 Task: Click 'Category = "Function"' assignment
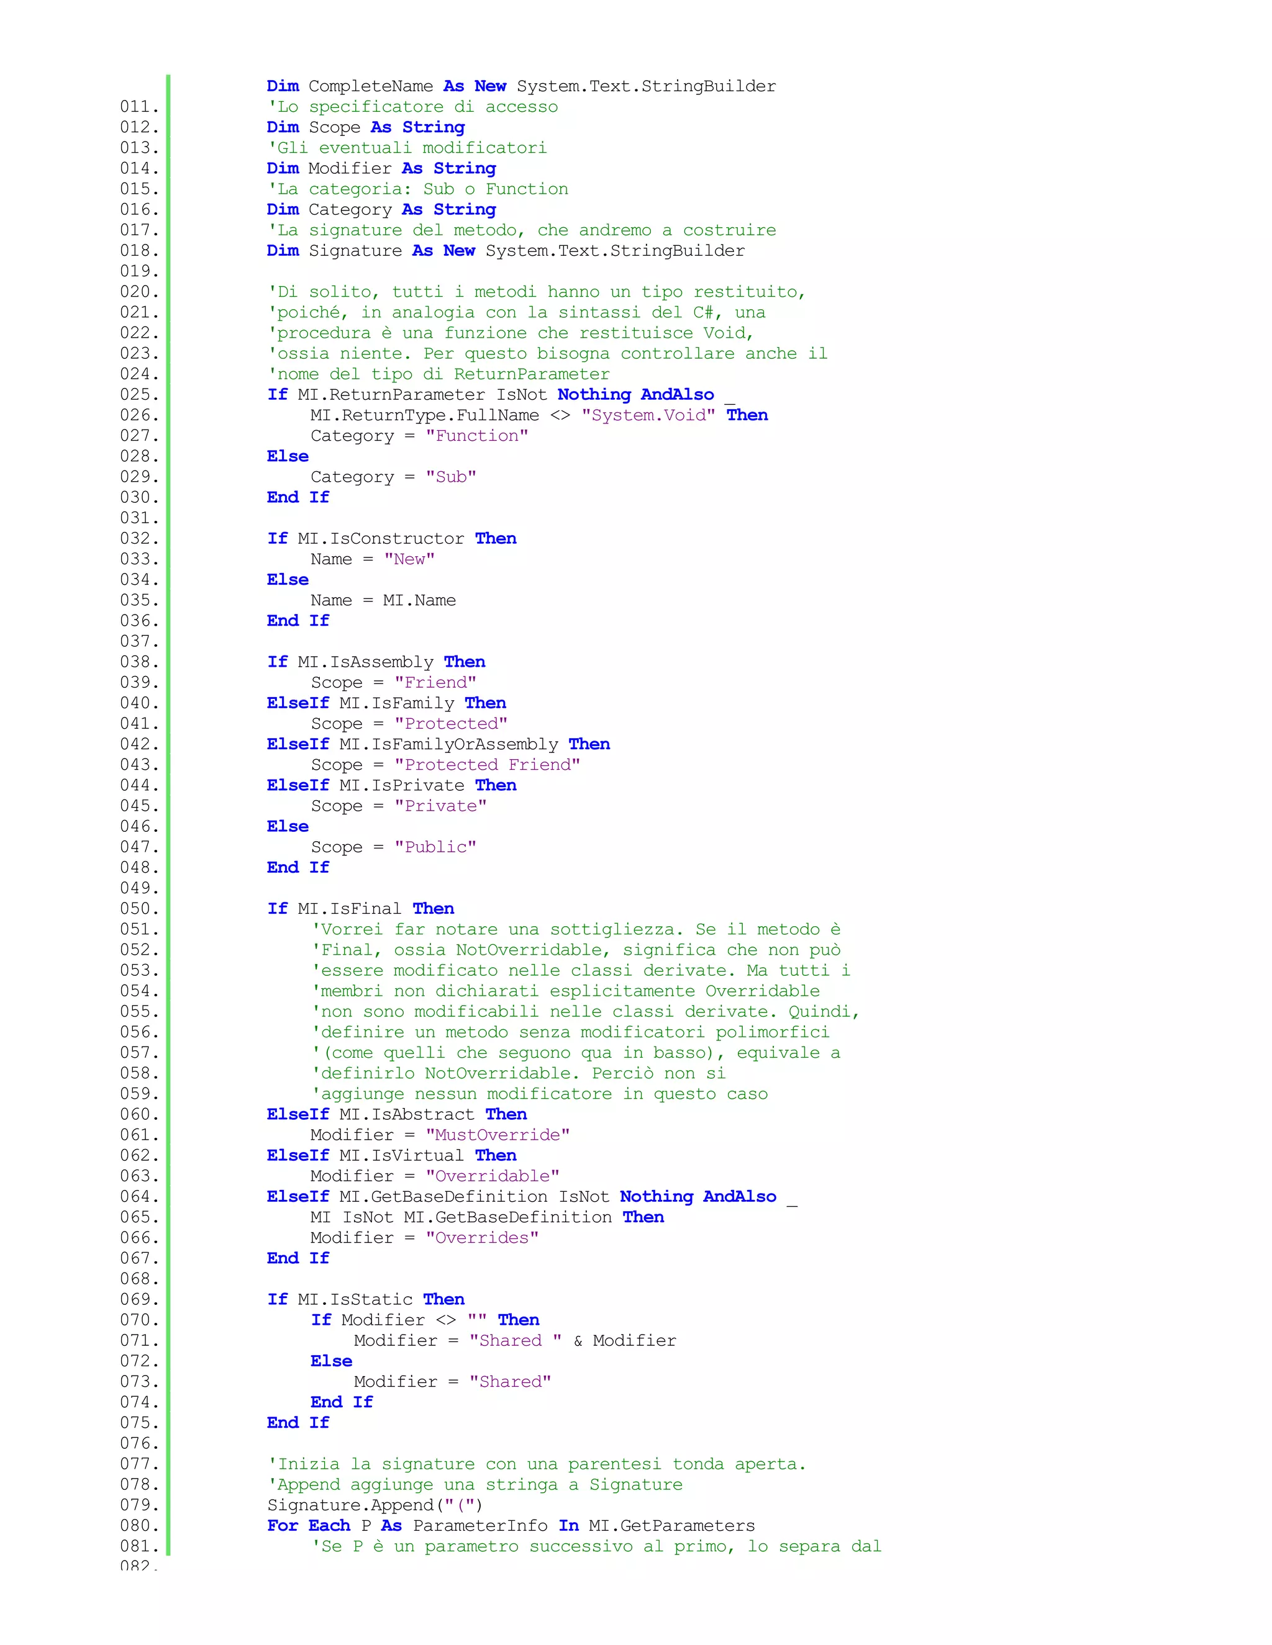(x=419, y=435)
